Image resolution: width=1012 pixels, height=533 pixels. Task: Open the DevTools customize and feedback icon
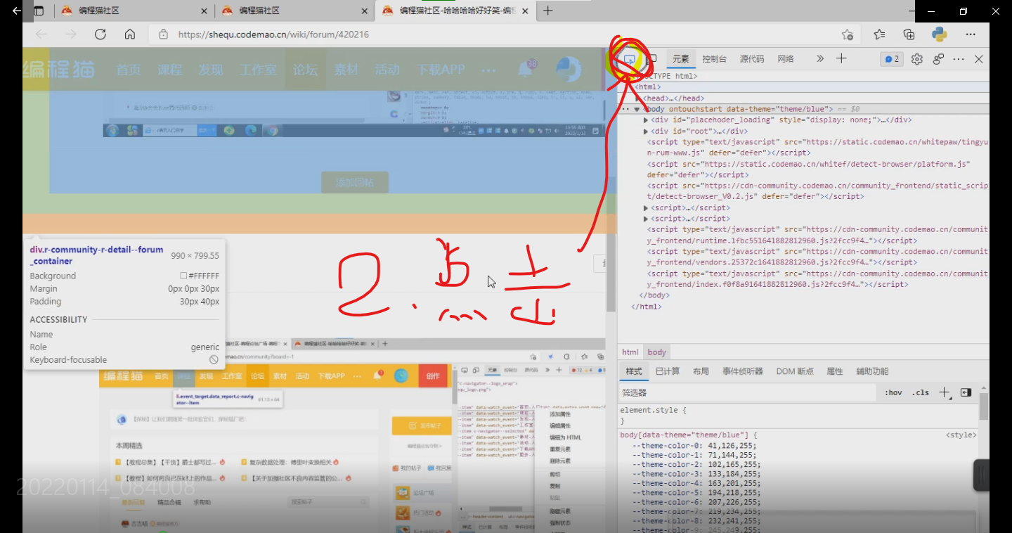pyautogui.click(x=938, y=59)
